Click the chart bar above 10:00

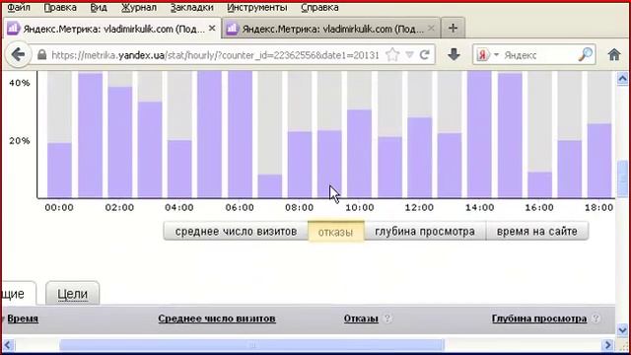(359, 154)
